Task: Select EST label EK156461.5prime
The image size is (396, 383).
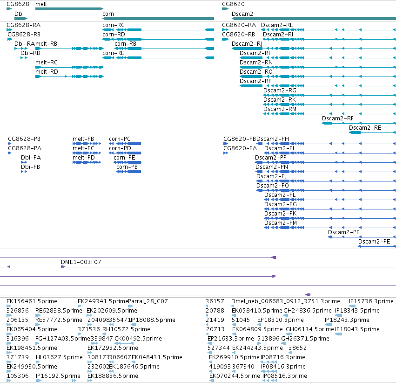Action: click(x=32, y=301)
